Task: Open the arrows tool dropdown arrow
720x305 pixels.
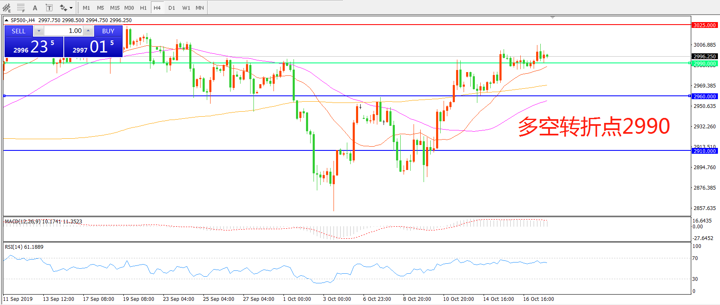Action: pos(71,8)
